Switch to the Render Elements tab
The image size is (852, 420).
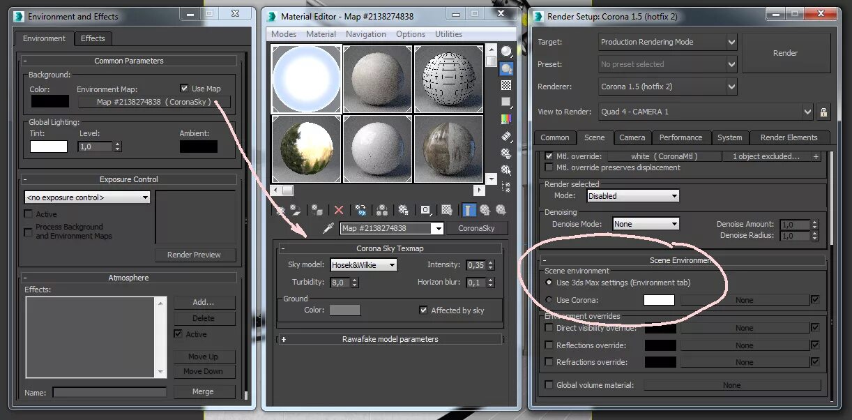pos(789,137)
